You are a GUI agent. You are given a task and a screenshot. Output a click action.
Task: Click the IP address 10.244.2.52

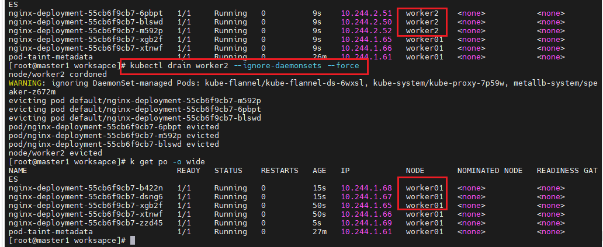[366, 31]
